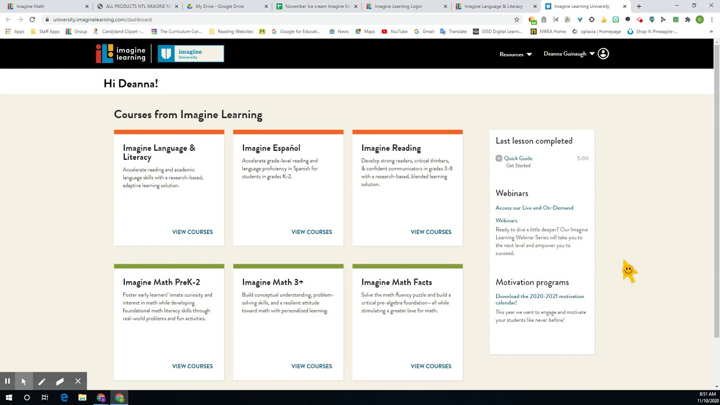Image resolution: width=720 pixels, height=405 pixels.
Task: Show more bookmarks via double chevron
Action: click(711, 31)
